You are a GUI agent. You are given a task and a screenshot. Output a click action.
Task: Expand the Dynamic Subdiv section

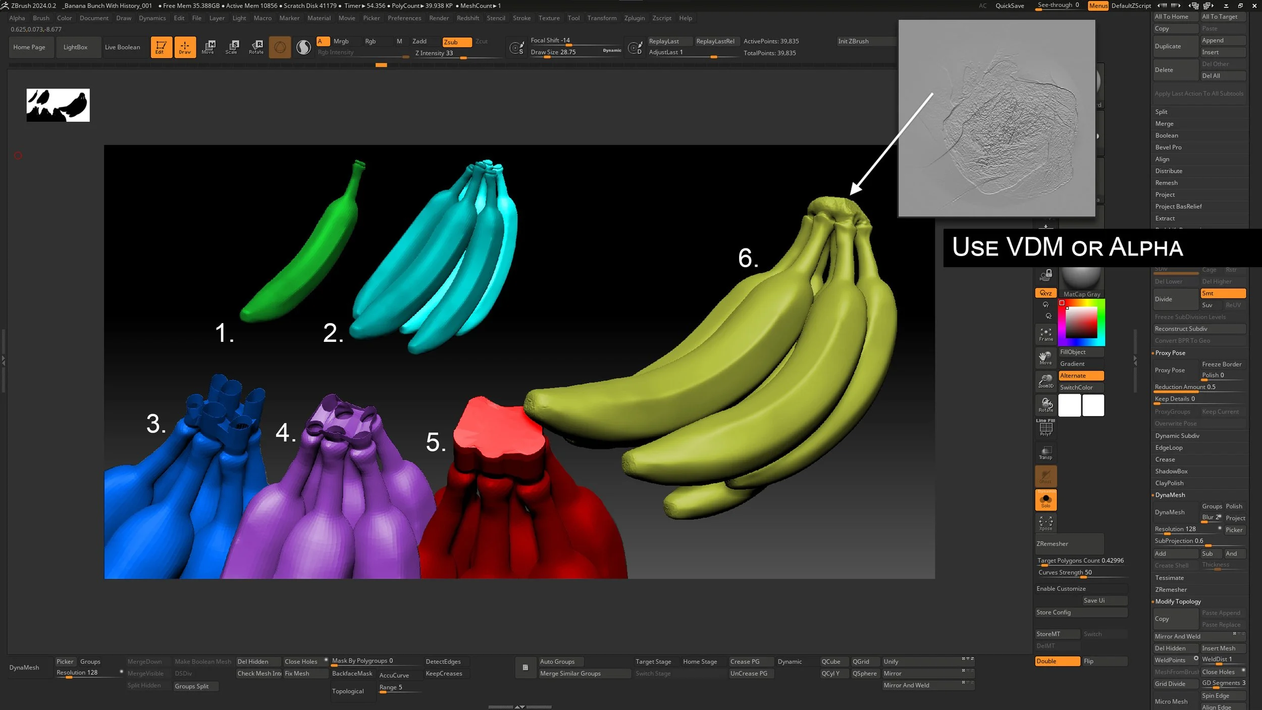pyautogui.click(x=1177, y=436)
